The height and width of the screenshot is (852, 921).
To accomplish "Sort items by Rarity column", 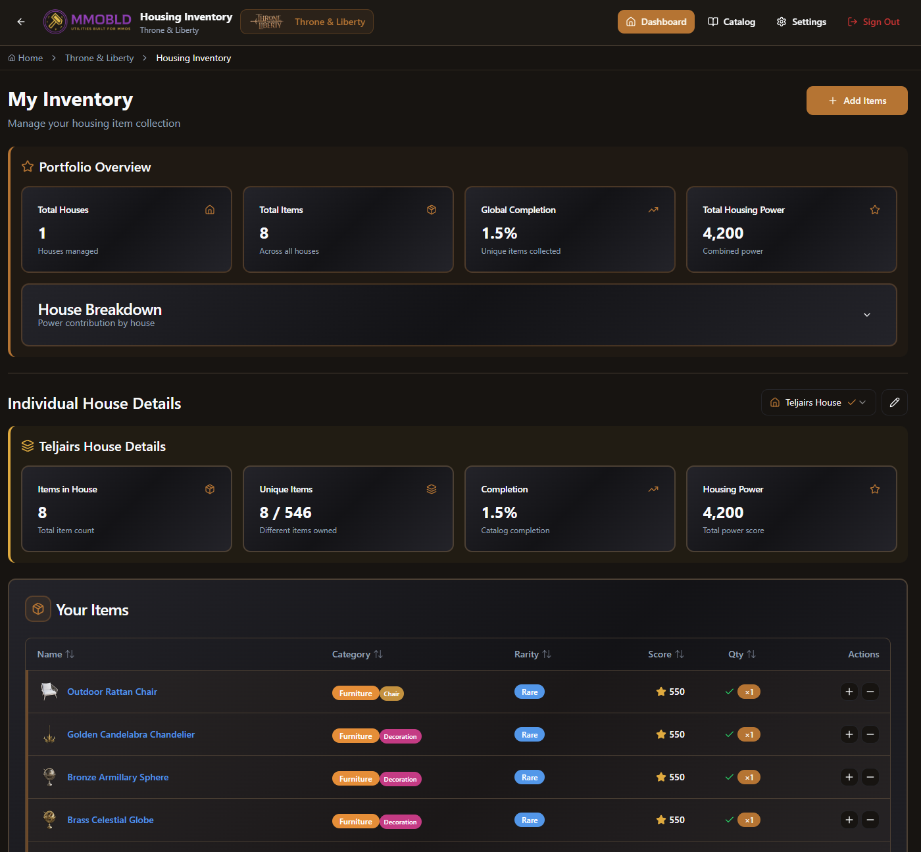I will coord(533,654).
